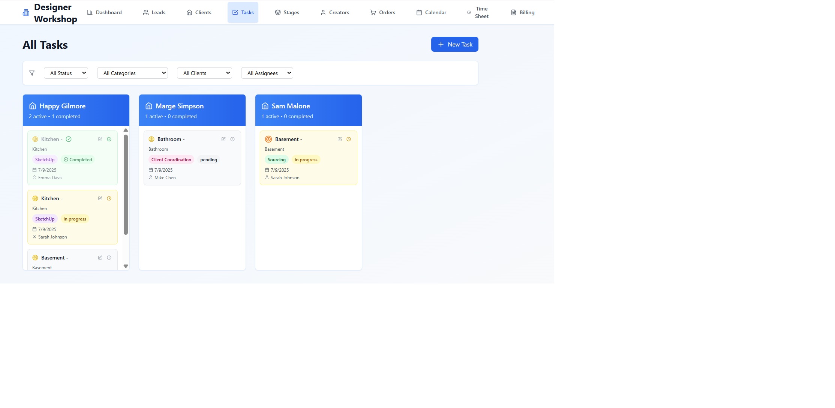Open the Billing page link
835x408 pixels.
[523, 12]
